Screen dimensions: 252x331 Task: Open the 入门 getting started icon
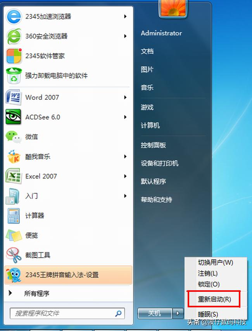pyautogui.click(x=13, y=196)
